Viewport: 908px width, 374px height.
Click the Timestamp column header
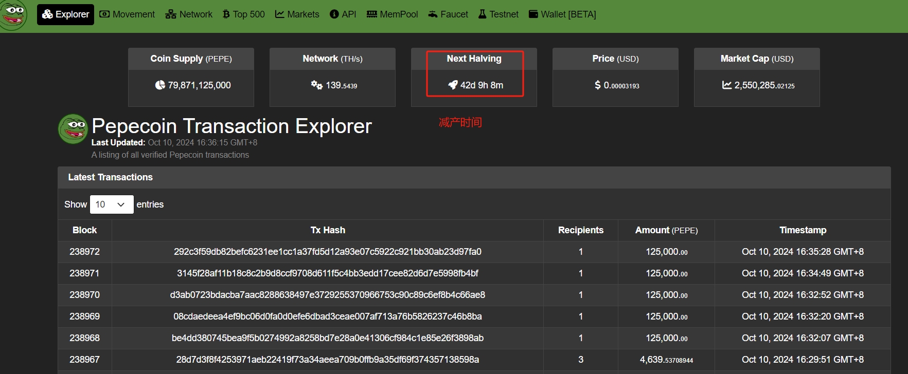[803, 230]
